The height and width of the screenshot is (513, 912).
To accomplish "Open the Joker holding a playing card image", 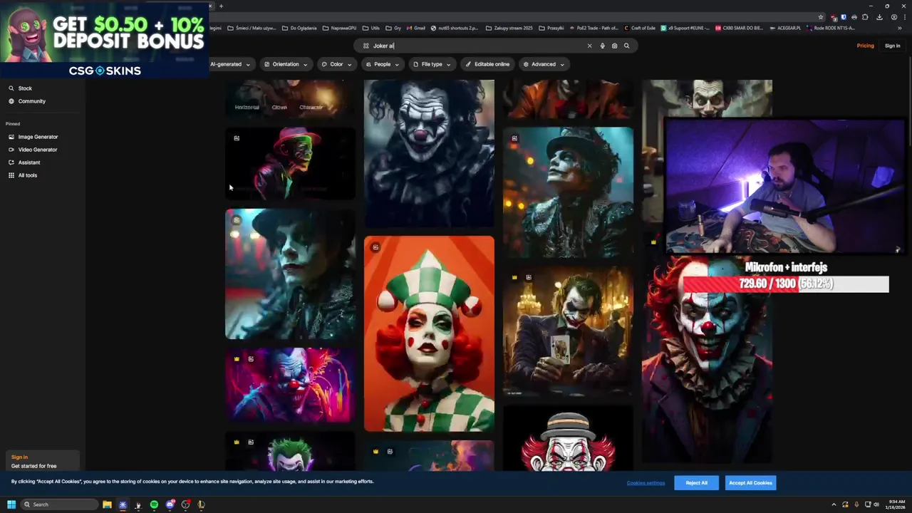I will (x=568, y=331).
